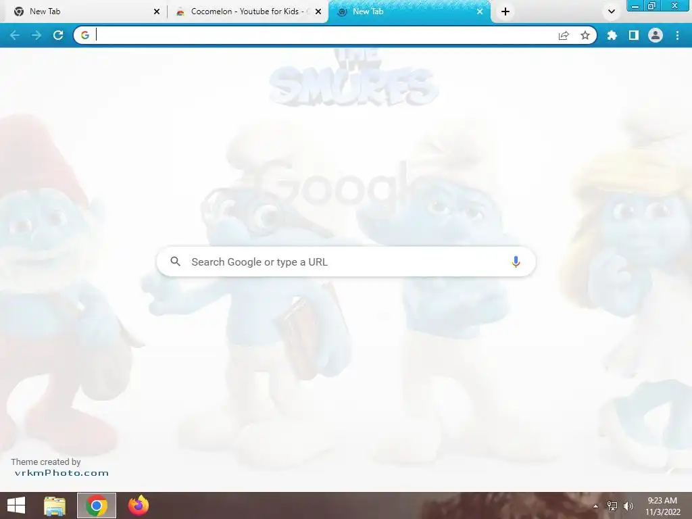692x519 pixels.
Task: Click the magnifier icon in the search box
Action: (x=175, y=262)
